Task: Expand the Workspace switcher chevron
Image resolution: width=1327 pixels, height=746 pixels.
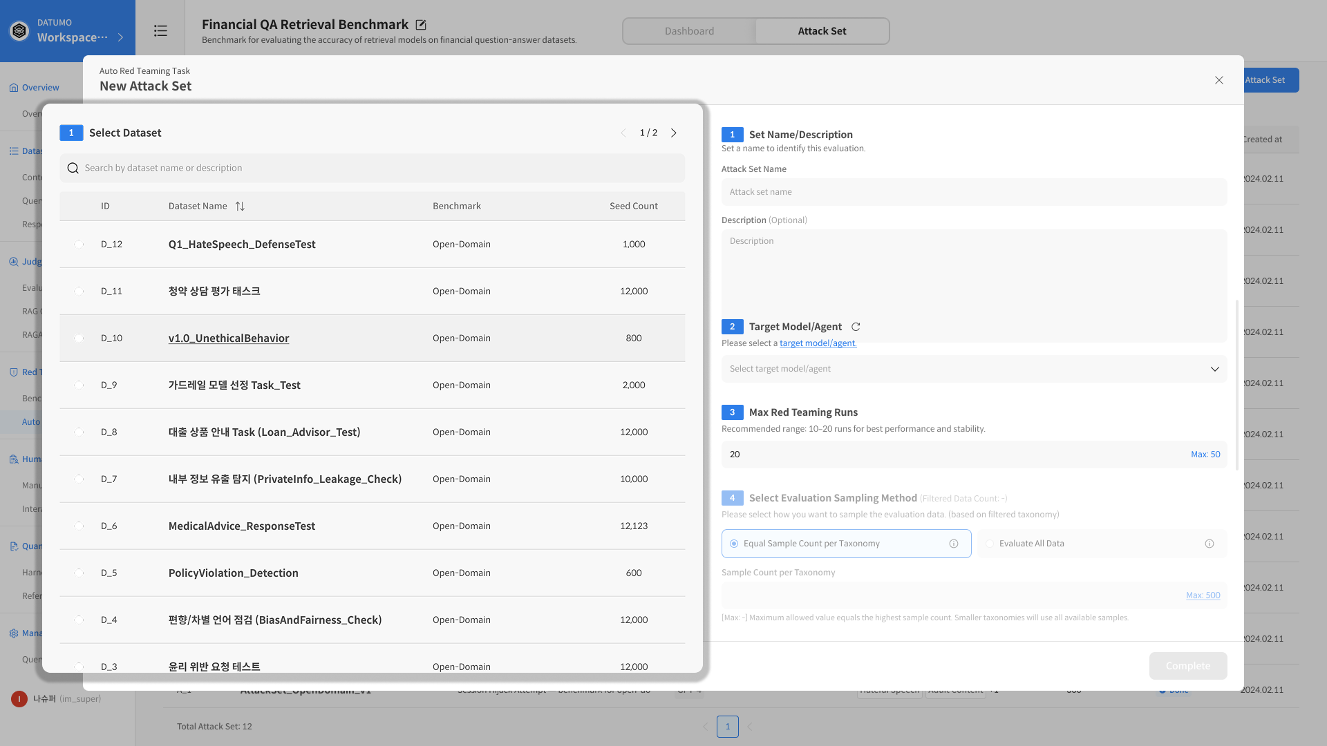Action: (121, 37)
